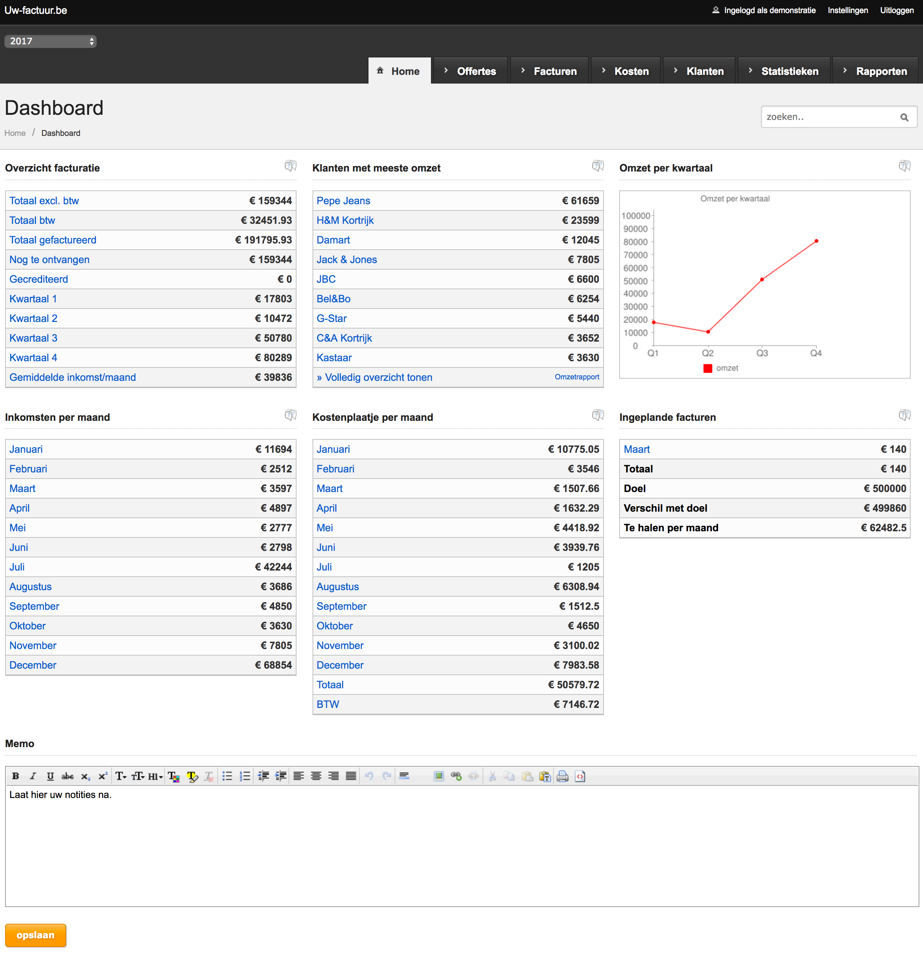Insert an image in the memo
Viewport: 923px width, 955px height.
click(439, 776)
